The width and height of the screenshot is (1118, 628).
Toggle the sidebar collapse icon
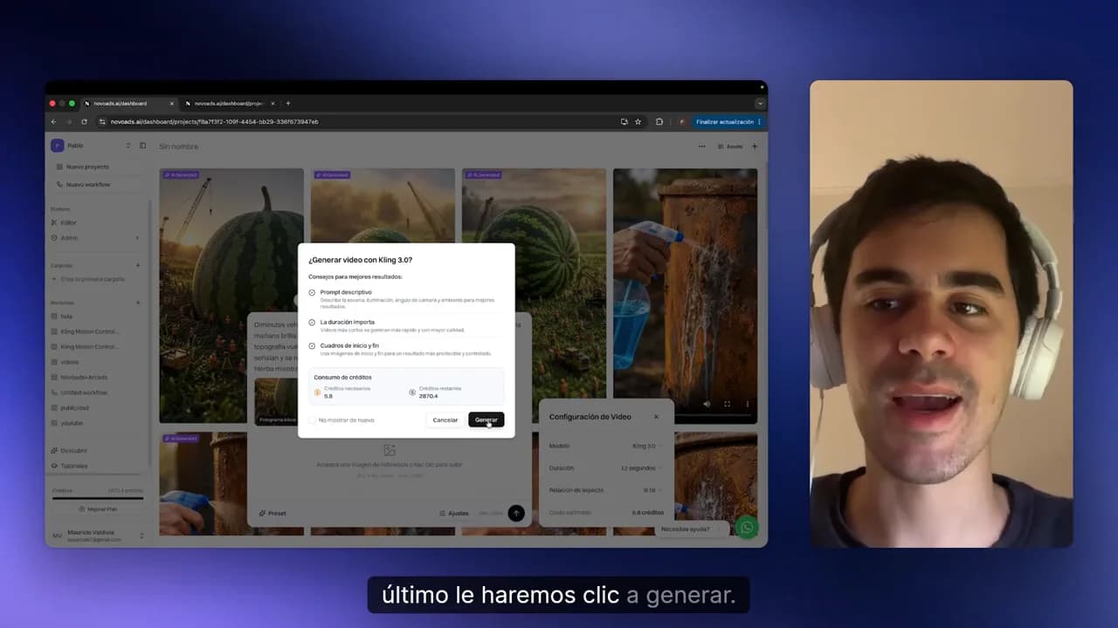[142, 146]
